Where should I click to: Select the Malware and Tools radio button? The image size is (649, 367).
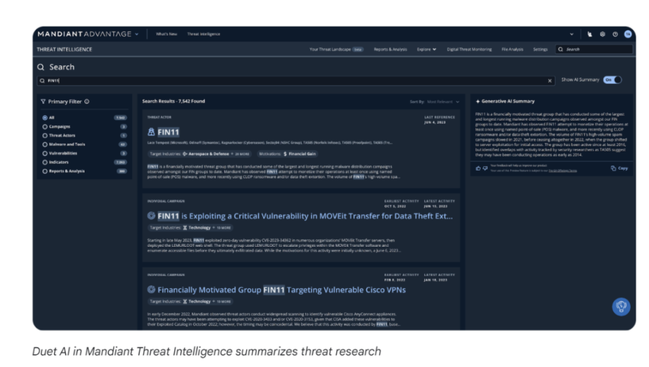45,144
